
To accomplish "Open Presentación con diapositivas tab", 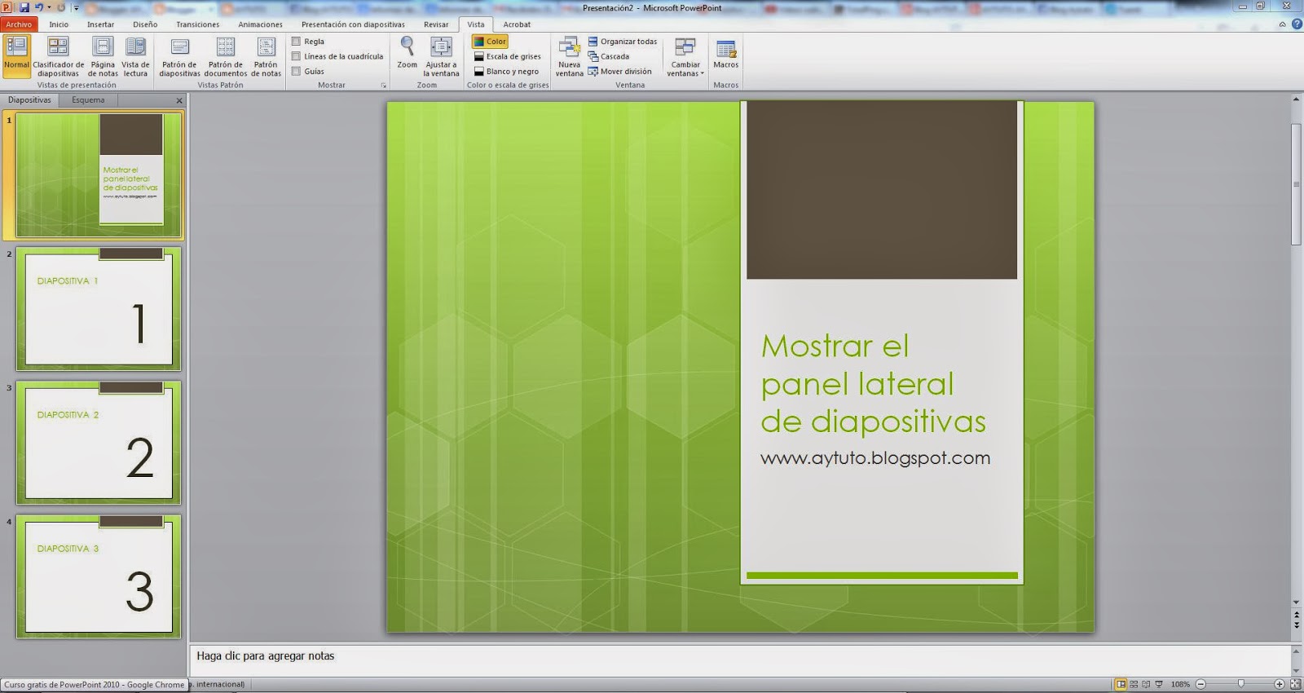I will click(x=353, y=24).
